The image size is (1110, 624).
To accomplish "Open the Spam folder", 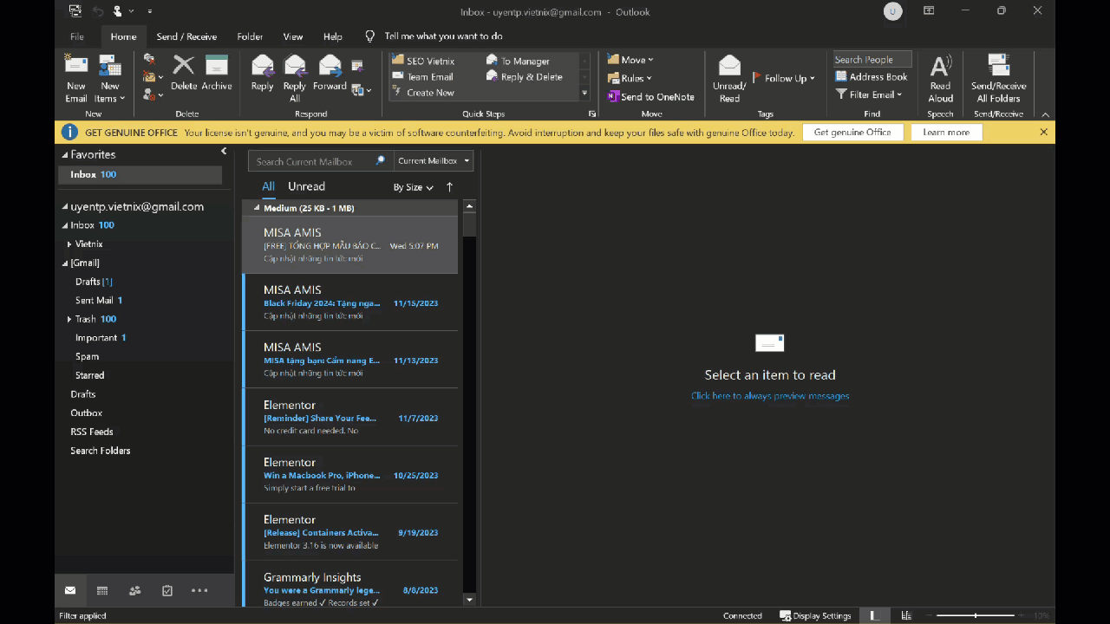I will [87, 356].
